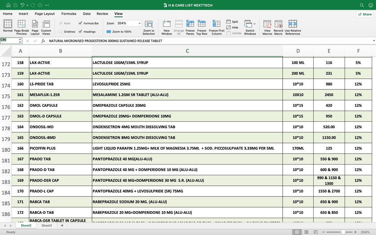Click Unhide window button
The width and height of the screenshot is (376, 235).
click(234, 33)
